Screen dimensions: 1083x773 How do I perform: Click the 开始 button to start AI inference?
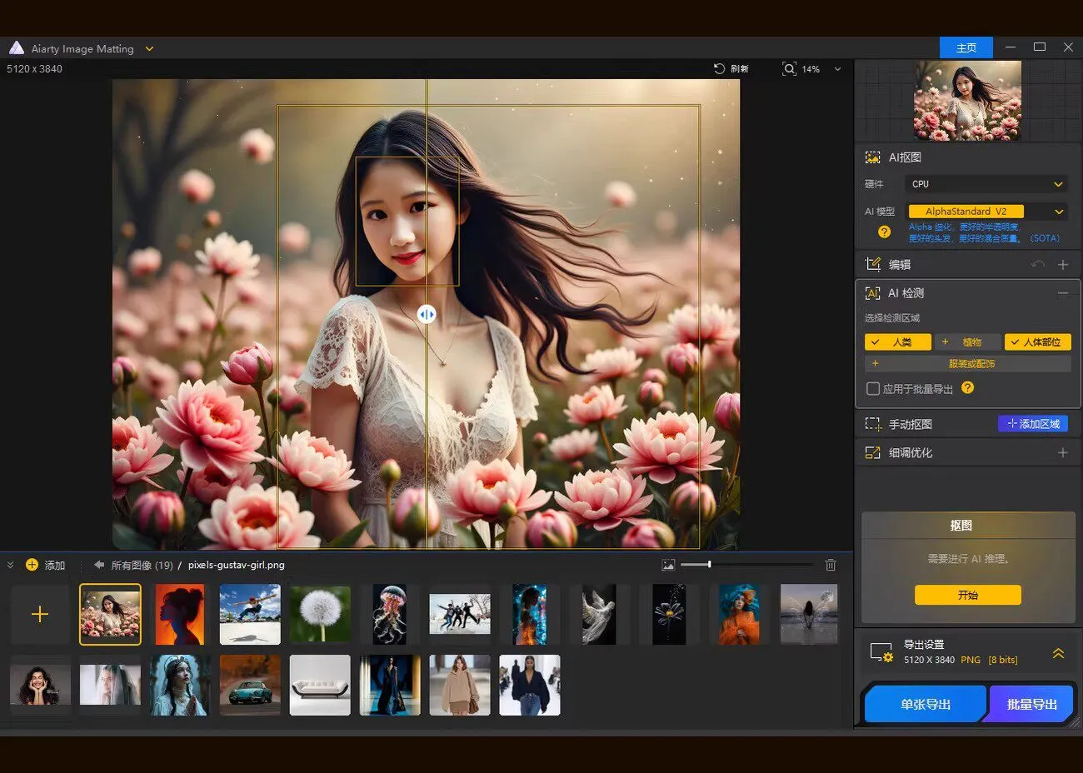coord(967,595)
